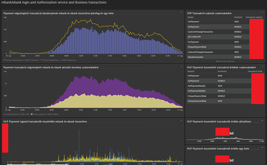The image size is (267, 165).
Task: Select the FcyPayment row in top table
Action: pyautogui.click(x=193, y=42)
